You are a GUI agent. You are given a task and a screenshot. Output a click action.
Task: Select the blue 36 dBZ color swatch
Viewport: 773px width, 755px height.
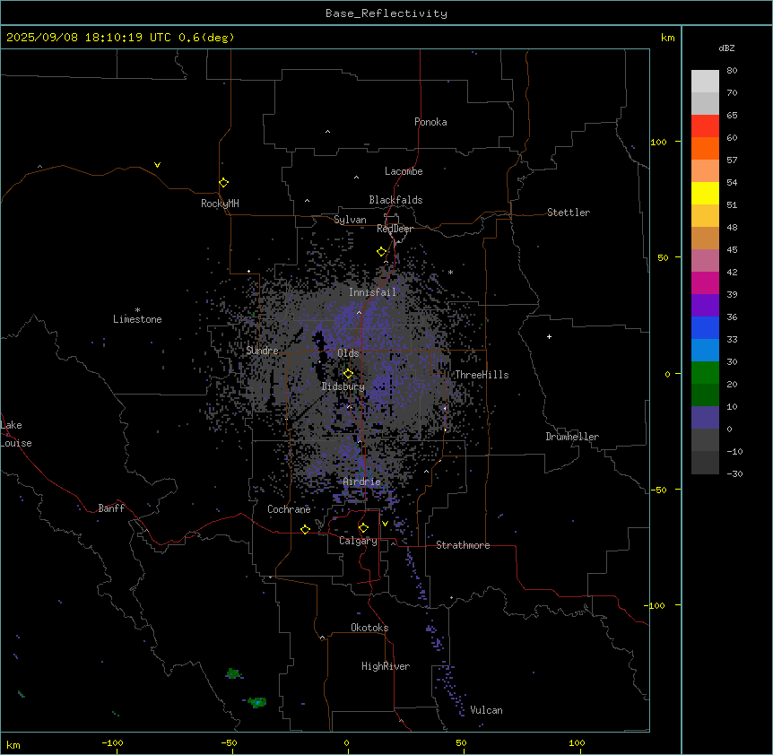pyautogui.click(x=705, y=327)
